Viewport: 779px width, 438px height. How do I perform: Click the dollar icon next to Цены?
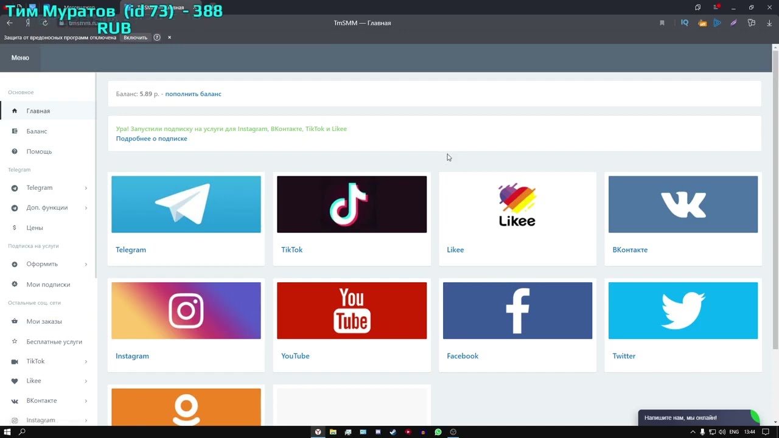coord(15,228)
